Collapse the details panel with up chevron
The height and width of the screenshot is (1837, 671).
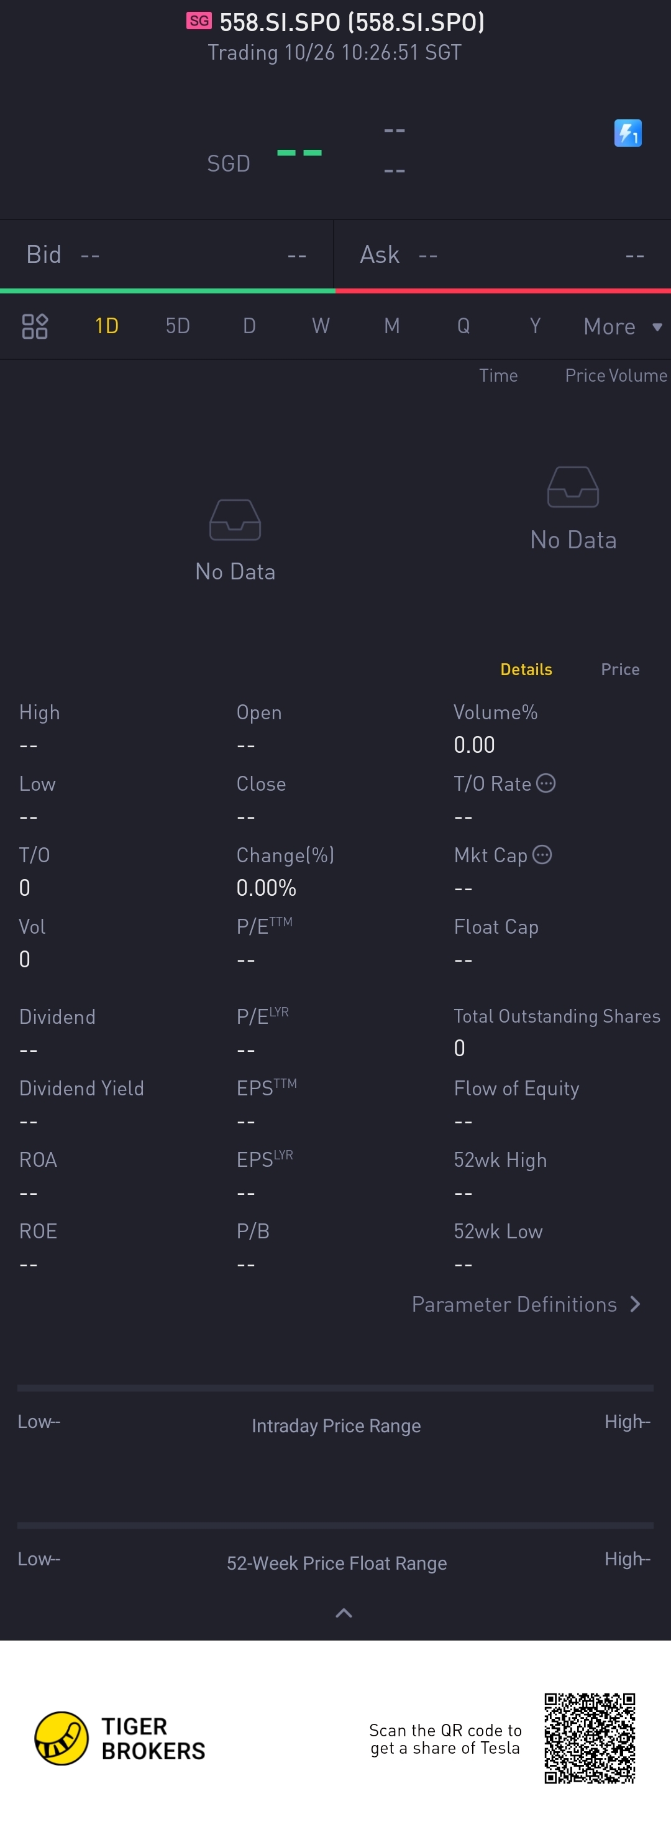click(343, 1613)
